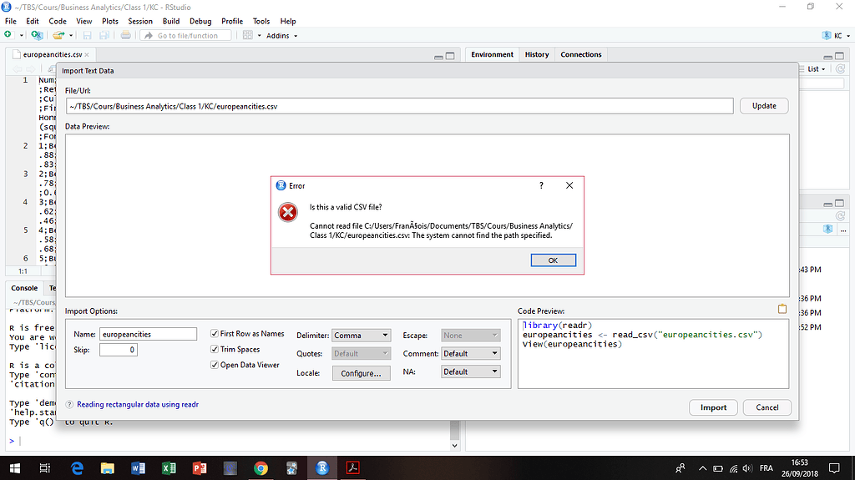This screenshot has width=855, height=480.
Task: Open the Addins dropdown
Action: click(281, 35)
